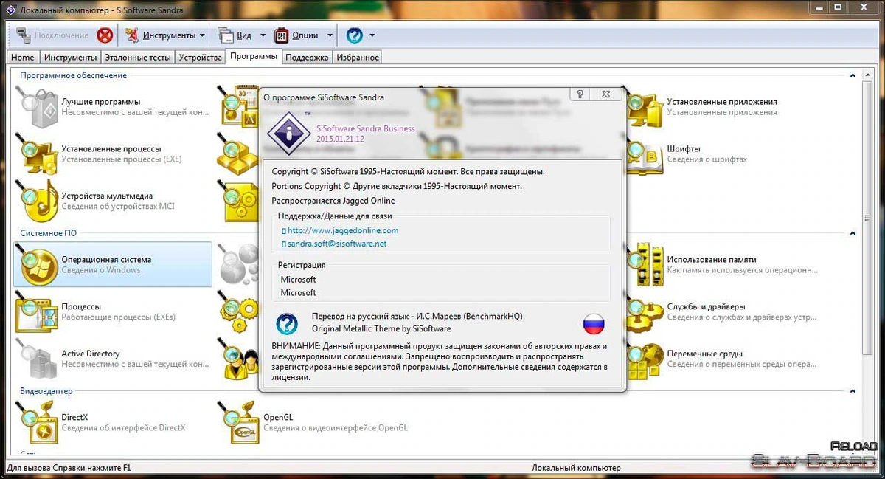Open the Эталонные тесты tab

click(x=138, y=58)
